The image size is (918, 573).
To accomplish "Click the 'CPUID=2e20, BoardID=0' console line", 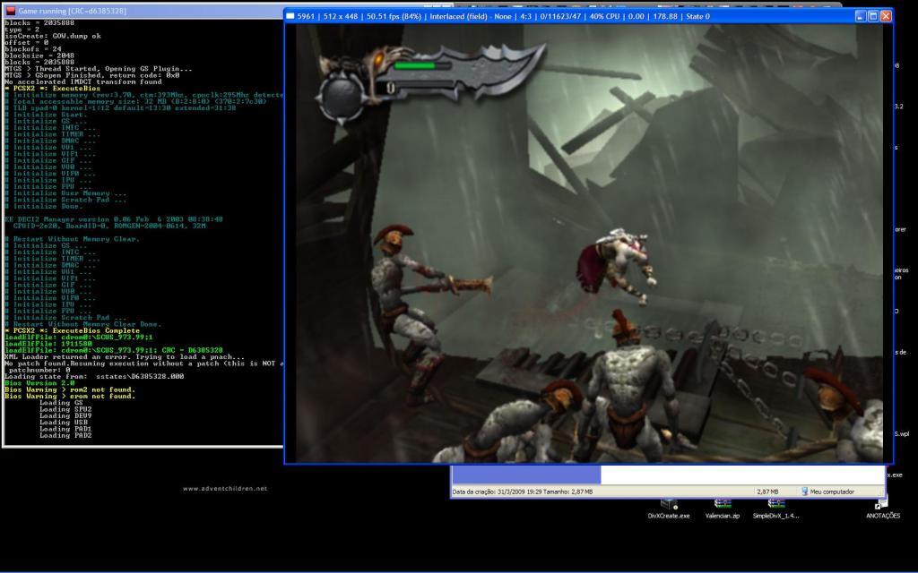I will pos(109,226).
